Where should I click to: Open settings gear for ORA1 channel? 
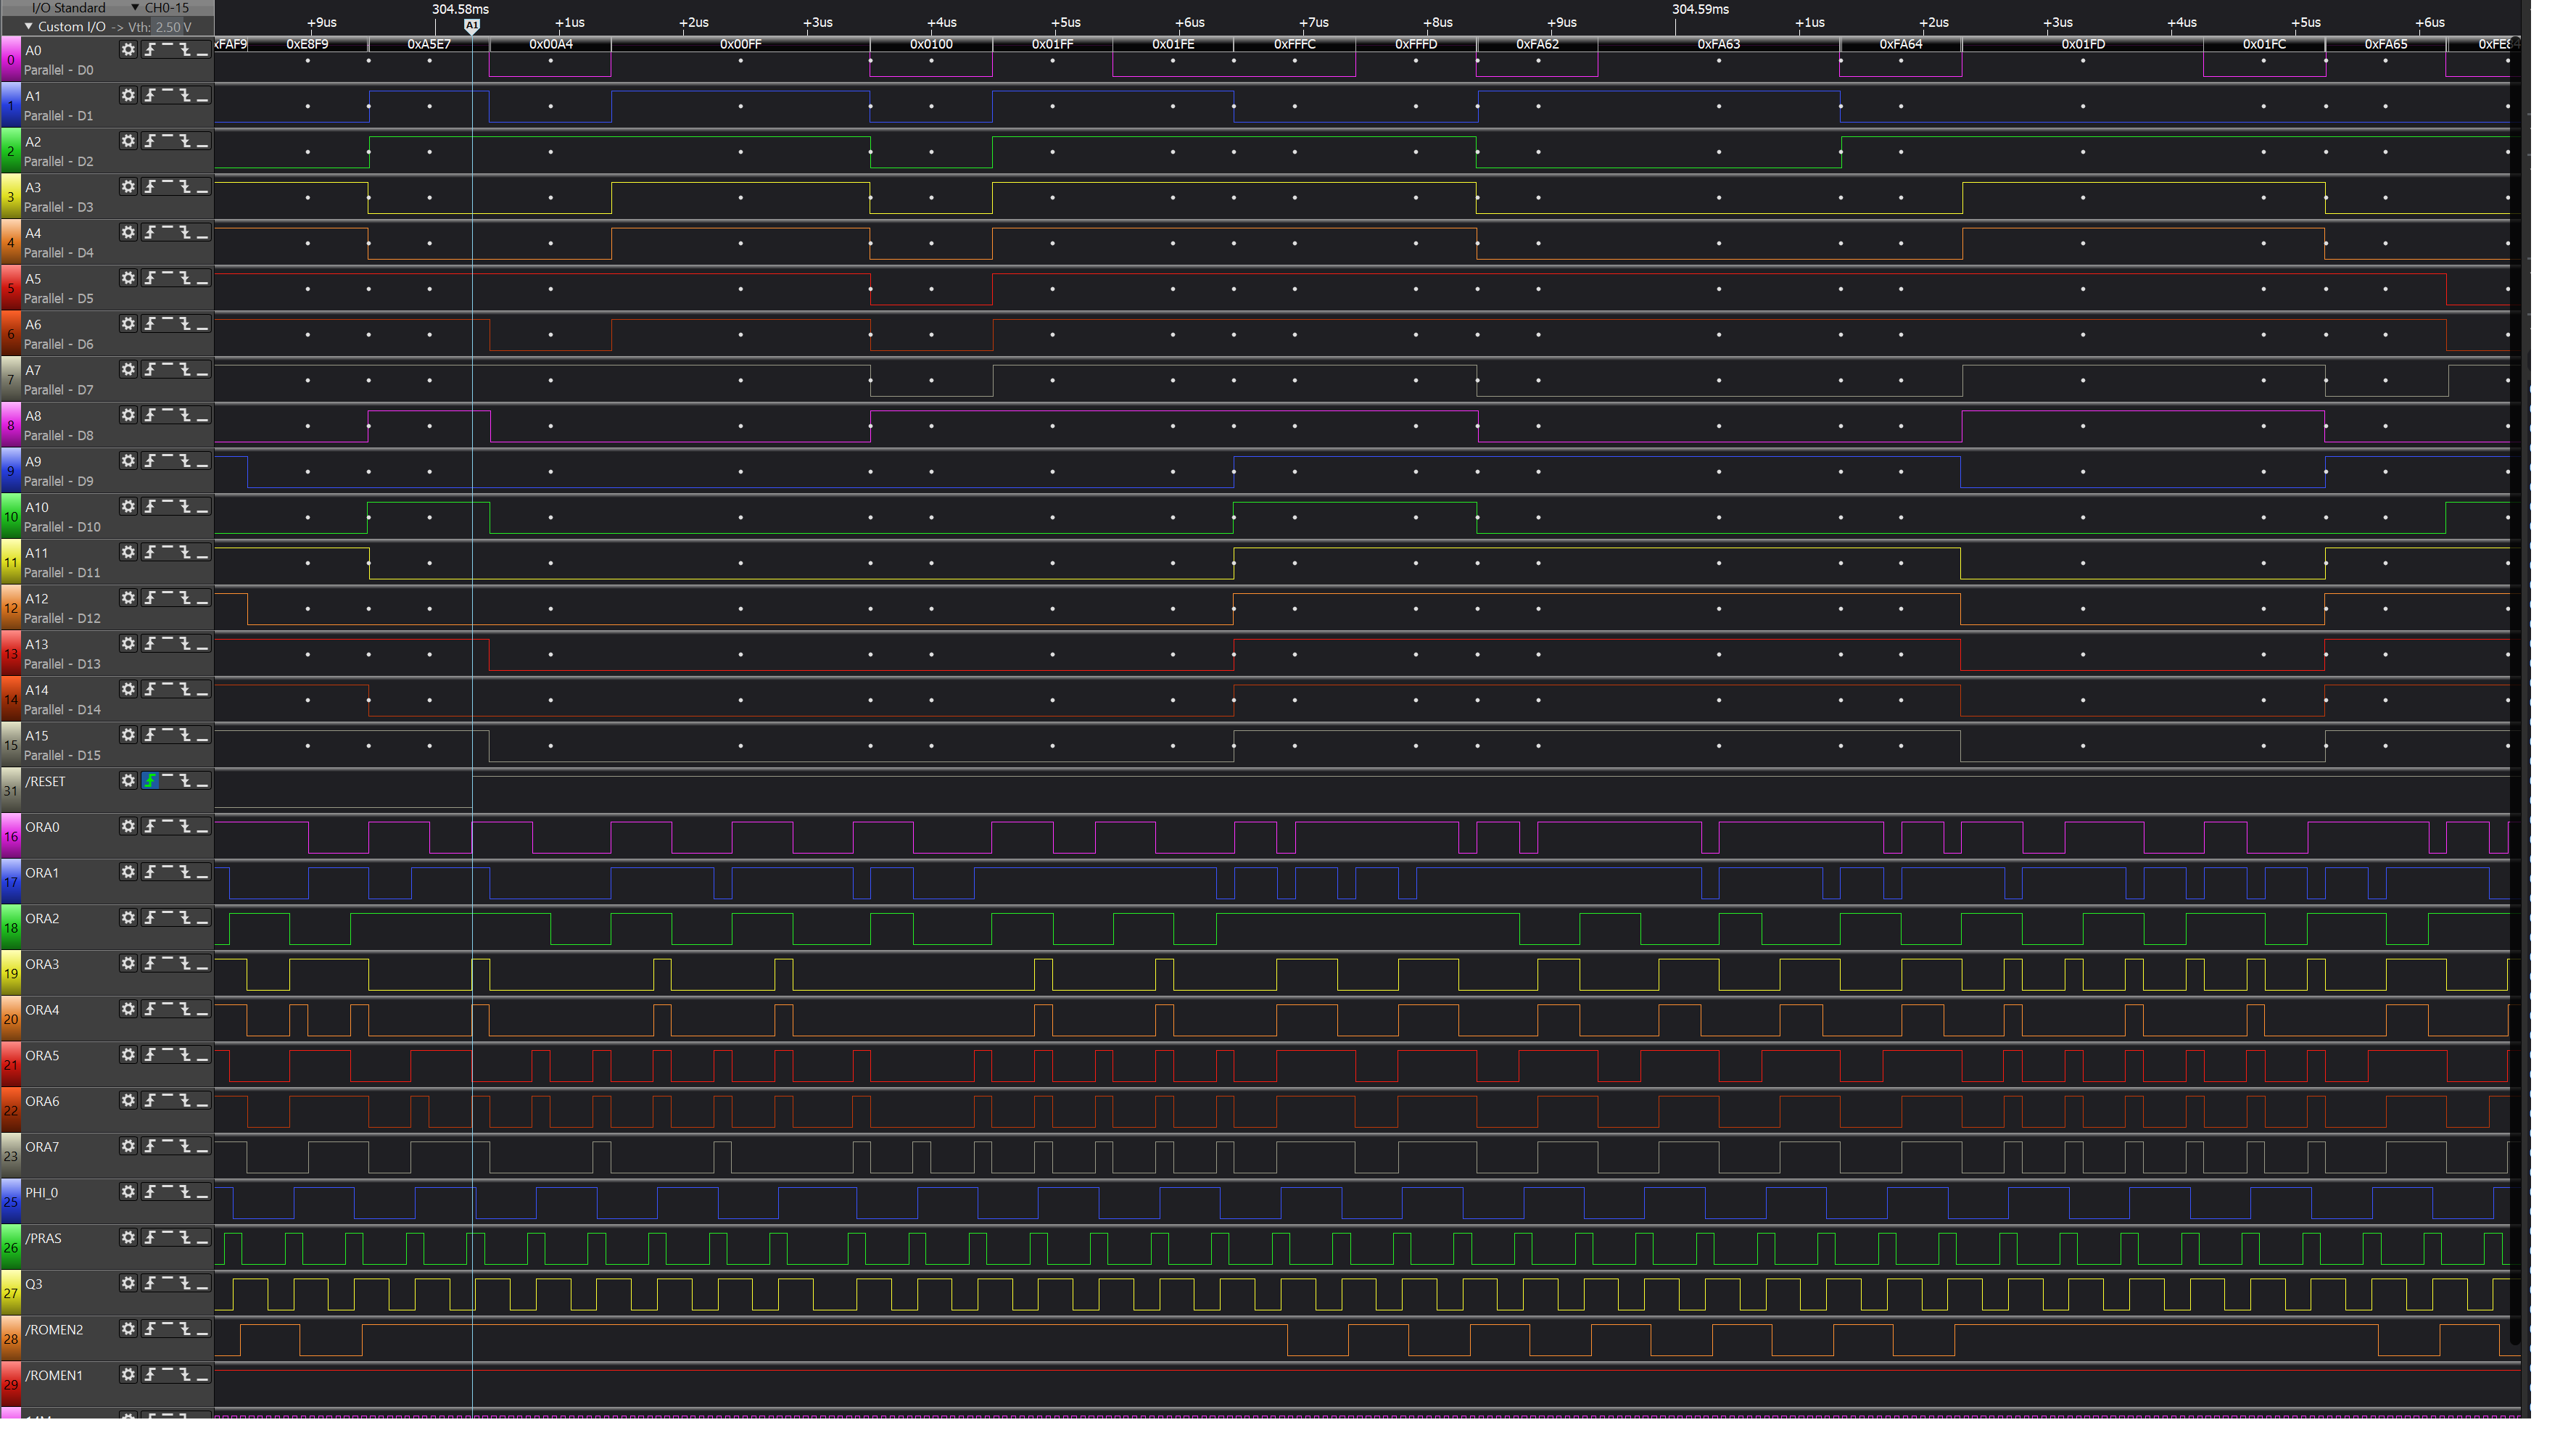128,872
